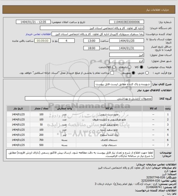Click the جزئیات اطلاعات نیاز header title
The height and width of the screenshot is (196, 178).
click(x=158, y=10)
